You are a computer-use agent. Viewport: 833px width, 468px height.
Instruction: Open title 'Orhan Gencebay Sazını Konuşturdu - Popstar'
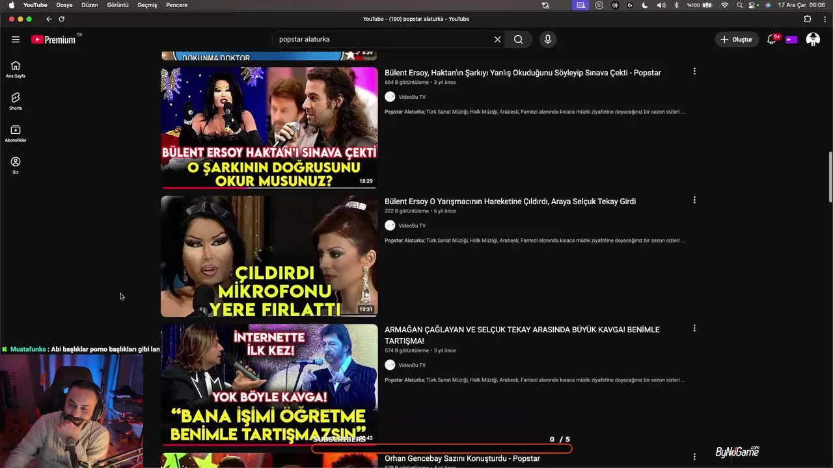click(462, 459)
